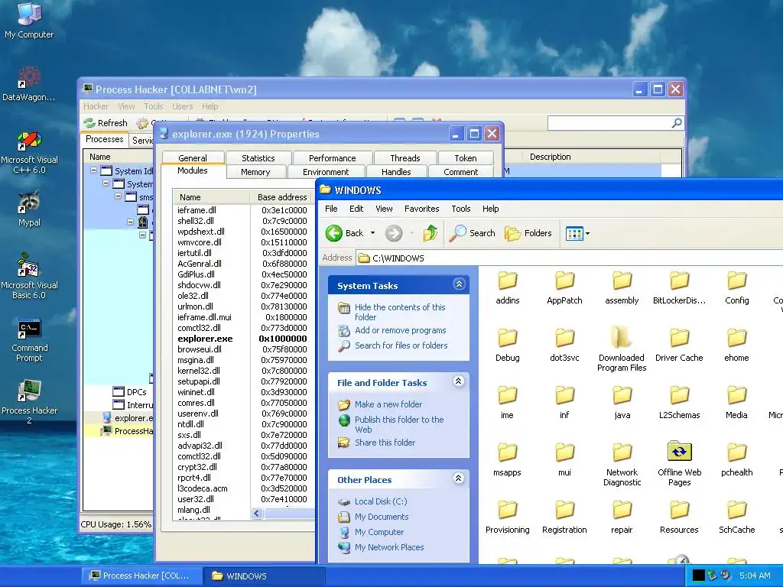Select the Network Diagnostic folder
Screen dimensions: 783x587
(x=622, y=464)
